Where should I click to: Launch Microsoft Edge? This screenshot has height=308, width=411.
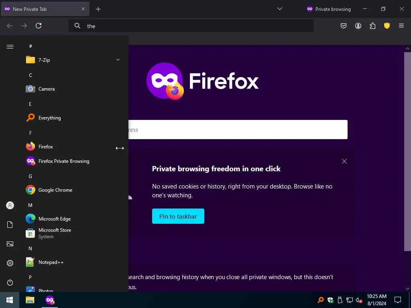(x=73, y=219)
